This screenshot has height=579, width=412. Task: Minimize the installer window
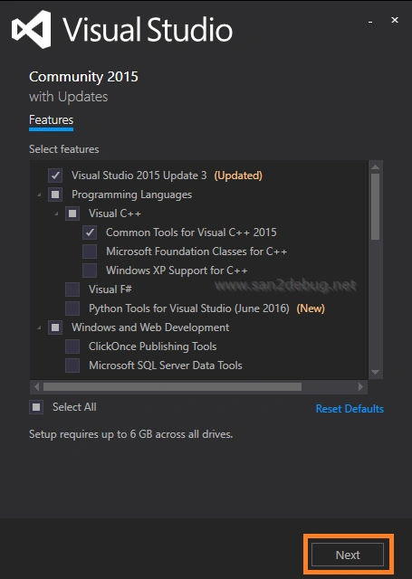click(x=370, y=22)
